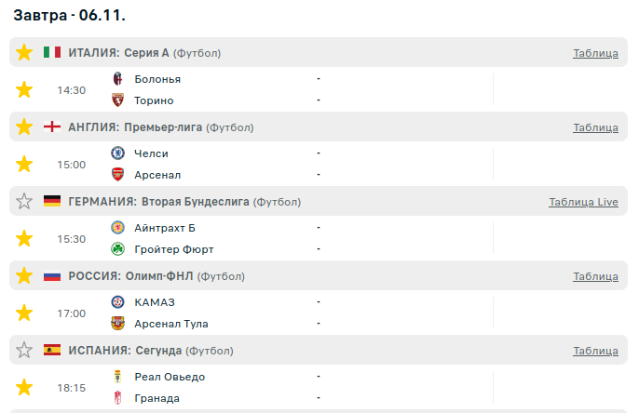This screenshot has height=413, width=639.
Task: Click the Torino team crest icon
Action: pos(117,100)
